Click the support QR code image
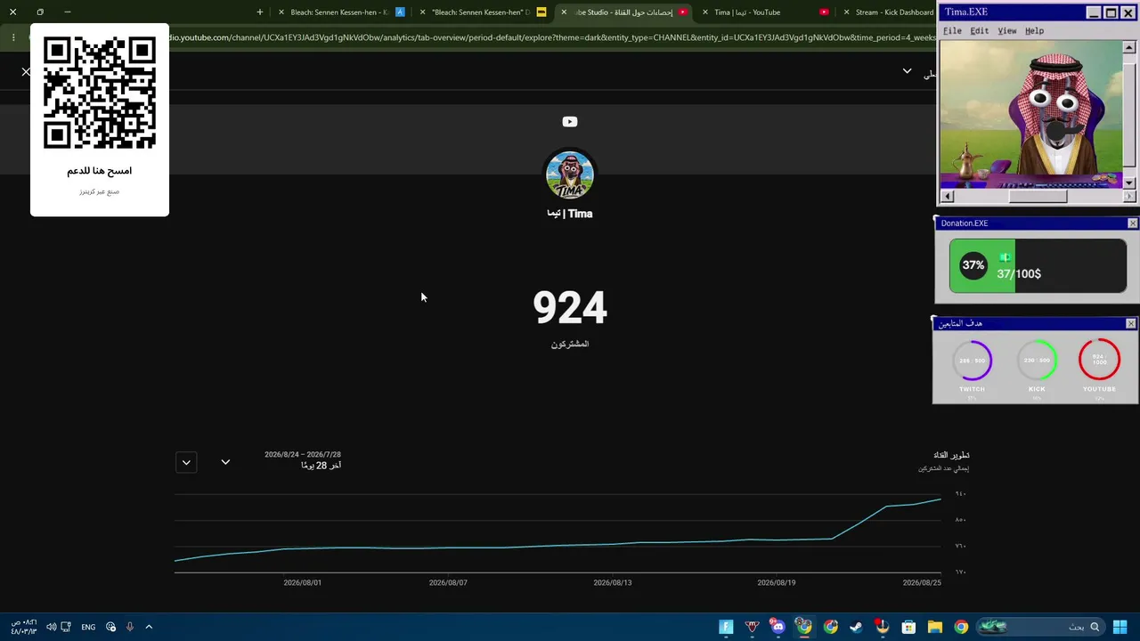This screenshot has width=1140, height=641. (100, 93)
